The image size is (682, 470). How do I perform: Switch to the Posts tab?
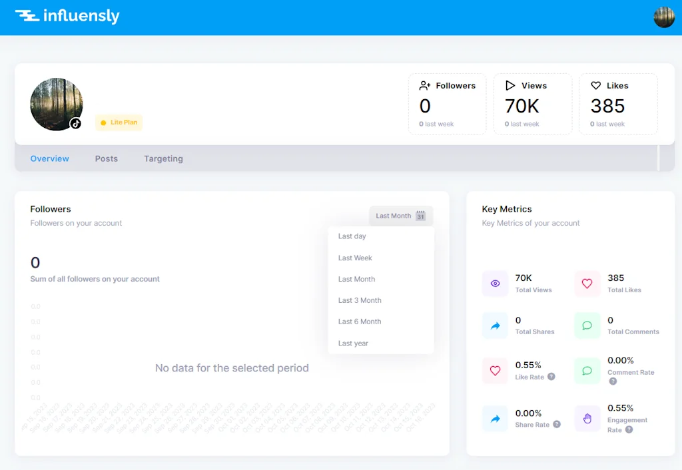pos(106,158)
